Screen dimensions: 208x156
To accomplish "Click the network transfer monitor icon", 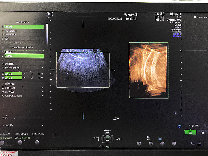I will click(x=199, y=144).
